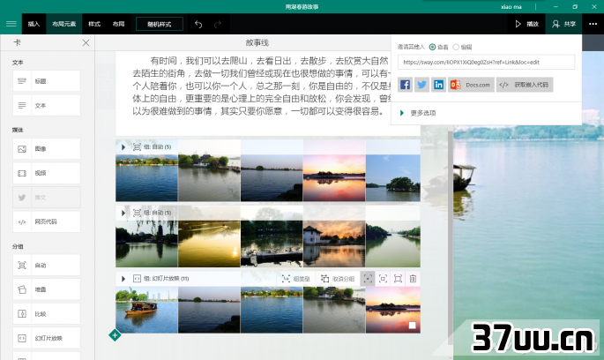Switch to the 布局 tab

118,24
